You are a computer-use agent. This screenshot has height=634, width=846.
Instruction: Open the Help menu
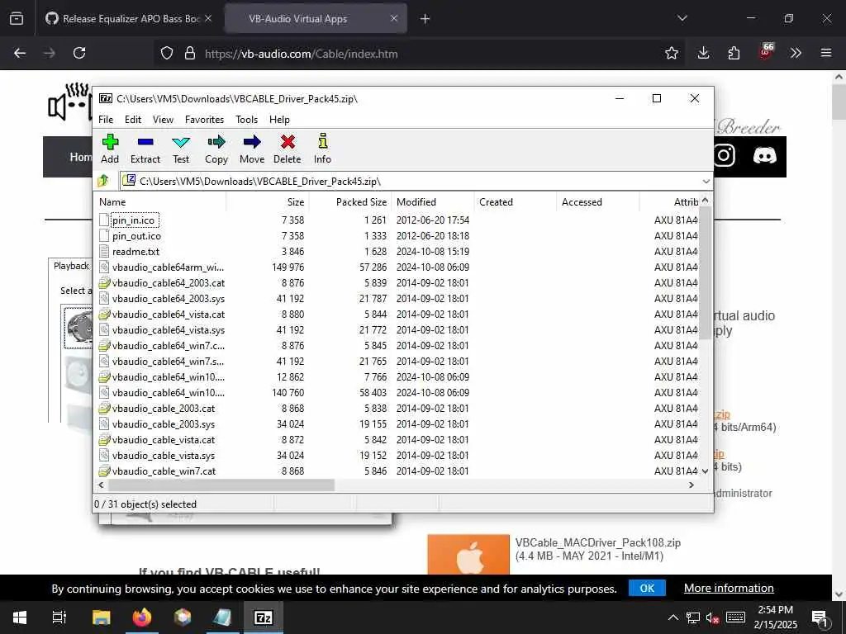coord(279,120)
